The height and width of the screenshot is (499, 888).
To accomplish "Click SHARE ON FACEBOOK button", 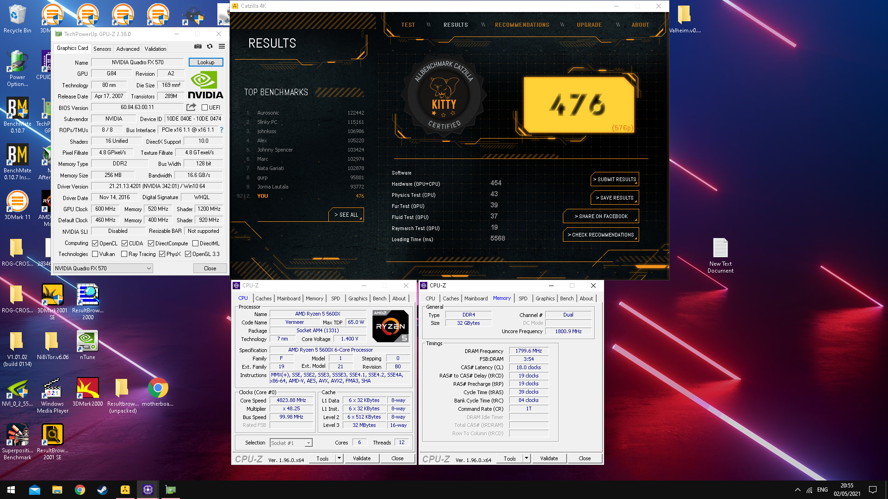I will click(601, 216).
